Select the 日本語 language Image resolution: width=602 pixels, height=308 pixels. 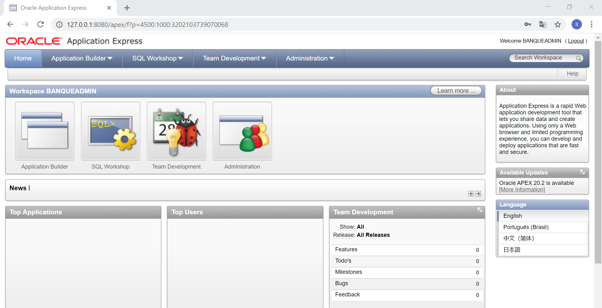pos(542,250)
